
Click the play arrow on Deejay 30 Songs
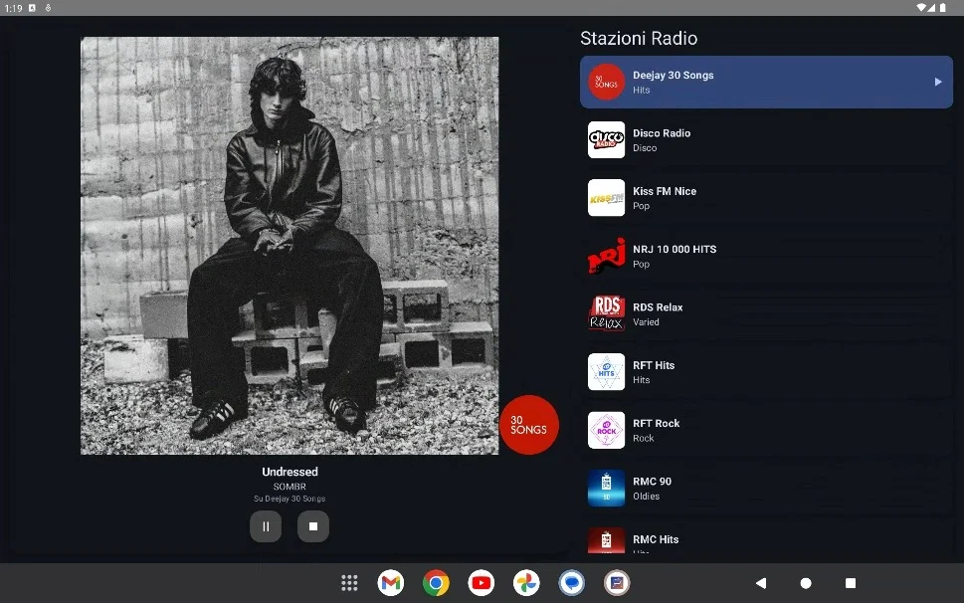pos(937,83)
